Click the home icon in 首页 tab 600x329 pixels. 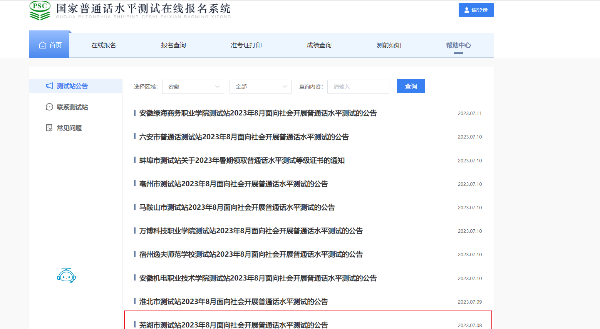pyautogui.click(x=43, y=45)
